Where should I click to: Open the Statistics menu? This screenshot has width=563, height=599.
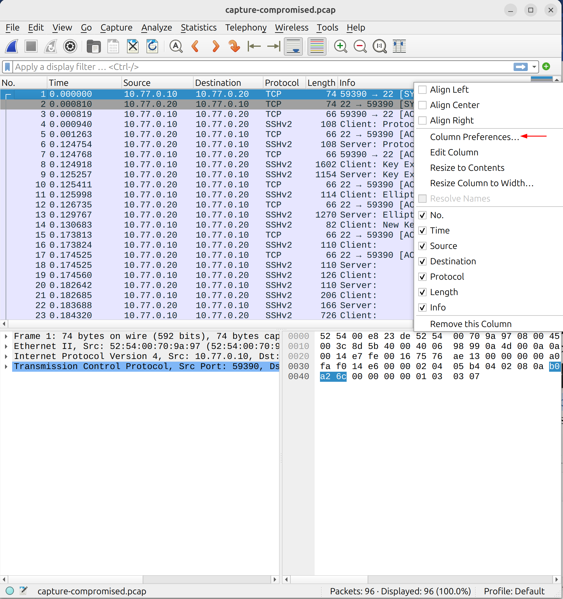pos(199,28)
